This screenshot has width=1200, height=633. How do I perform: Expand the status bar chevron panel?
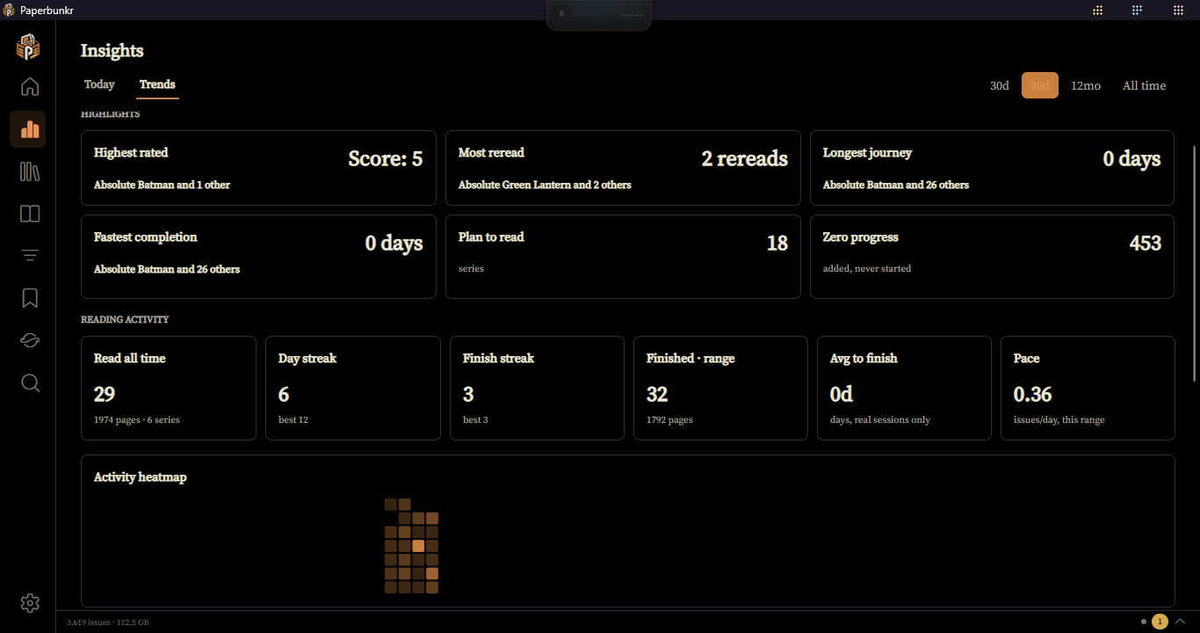[1180, 622]
